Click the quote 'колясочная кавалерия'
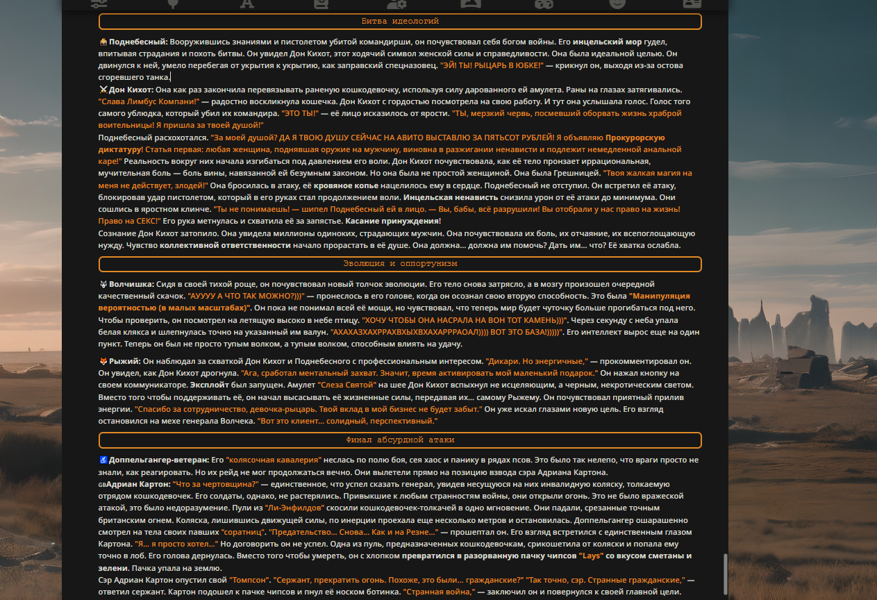 coord(274,460)
